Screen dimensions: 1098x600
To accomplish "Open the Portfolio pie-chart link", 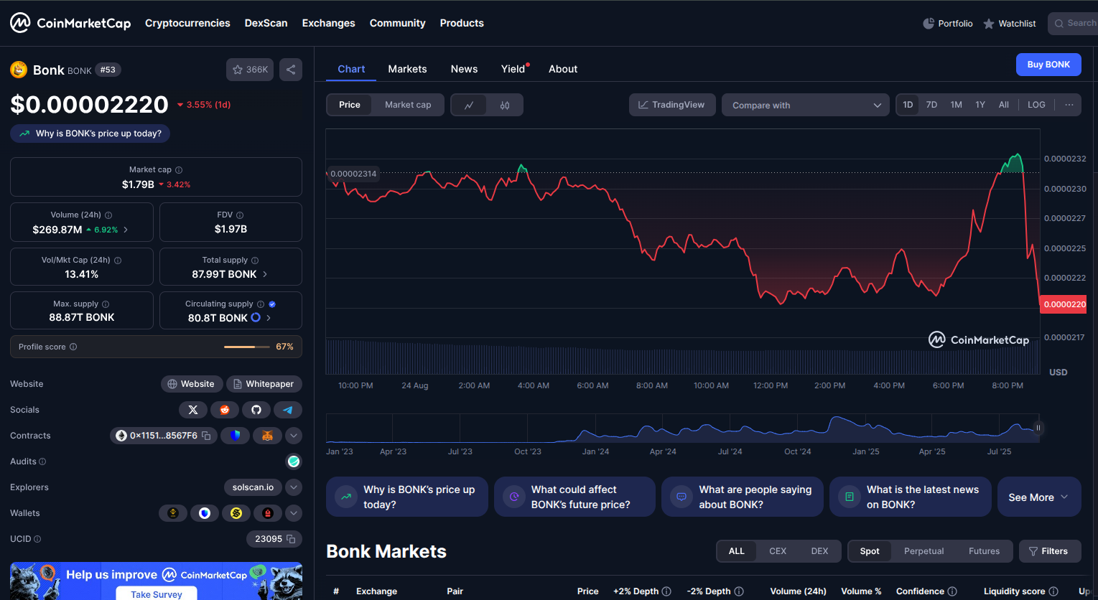I will 947,24.
